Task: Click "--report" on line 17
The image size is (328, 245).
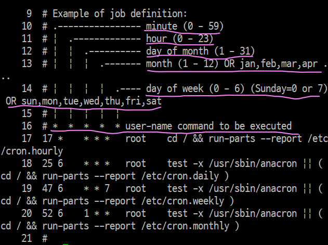Action: click(x=281, y=139)
